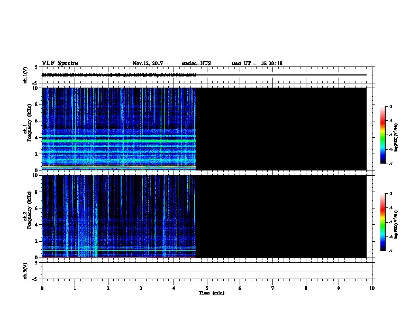Click the ch.1 color scale bar

382,135
